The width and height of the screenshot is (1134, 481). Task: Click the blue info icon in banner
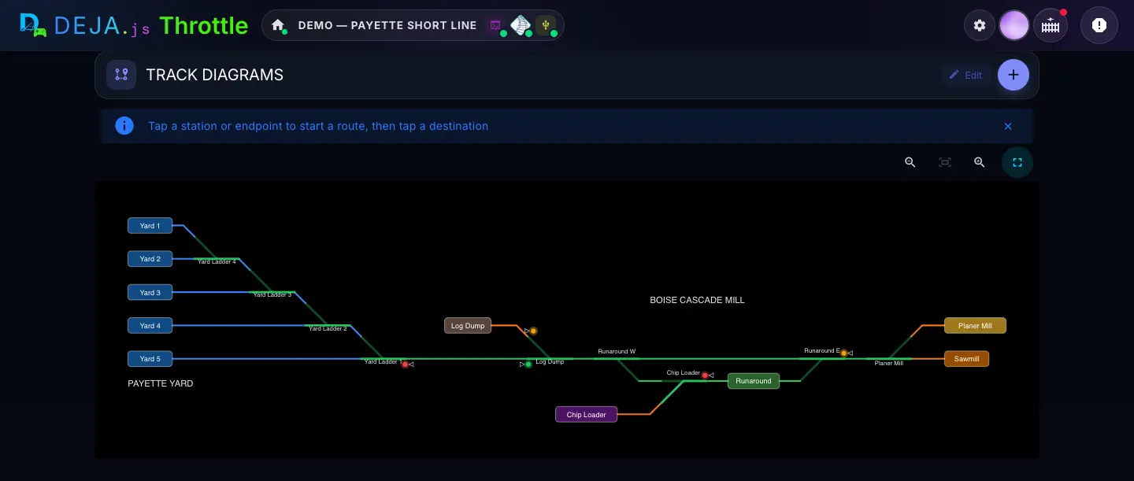(x=124, y=126)
